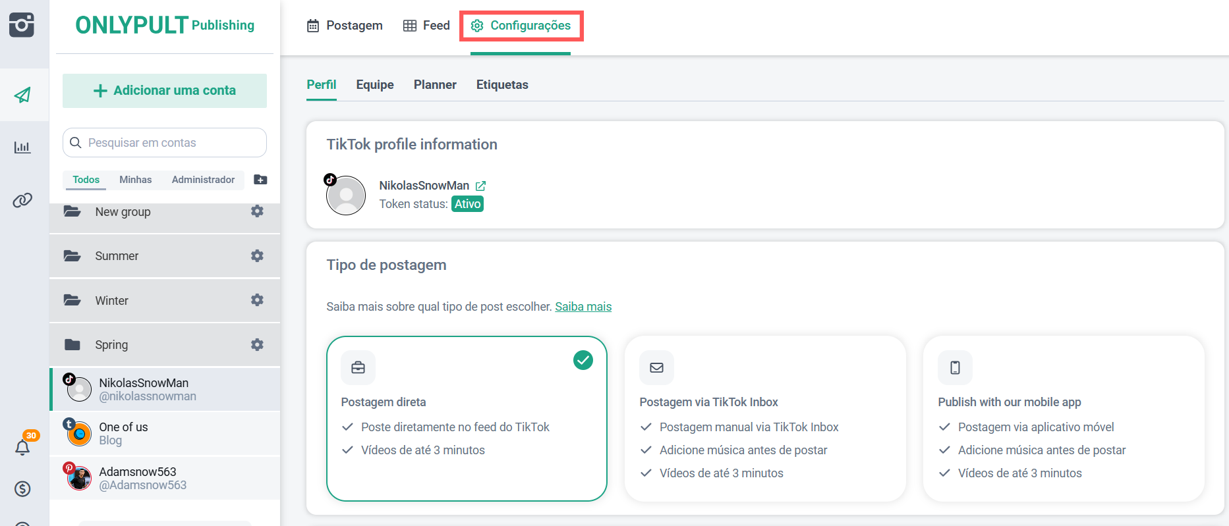Image resolution: width=1229 pixels, height=526 pixels.
Task: Select the Postagem direta option card
Action: pos(466,418)
